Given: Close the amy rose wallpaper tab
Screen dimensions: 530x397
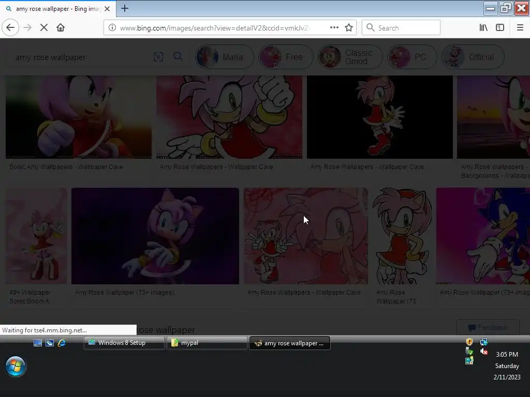Looking at the screenshot, I should pos(107,9).
